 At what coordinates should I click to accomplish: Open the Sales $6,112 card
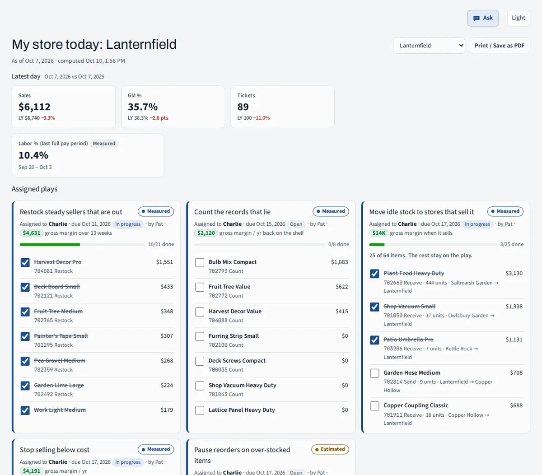pyautogui.click(x=64, y=107)
